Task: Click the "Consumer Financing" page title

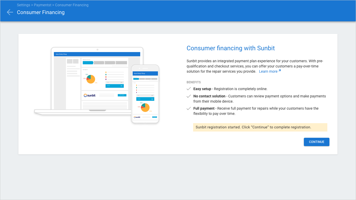Action: pyautogui.click(x=41, y=12)
